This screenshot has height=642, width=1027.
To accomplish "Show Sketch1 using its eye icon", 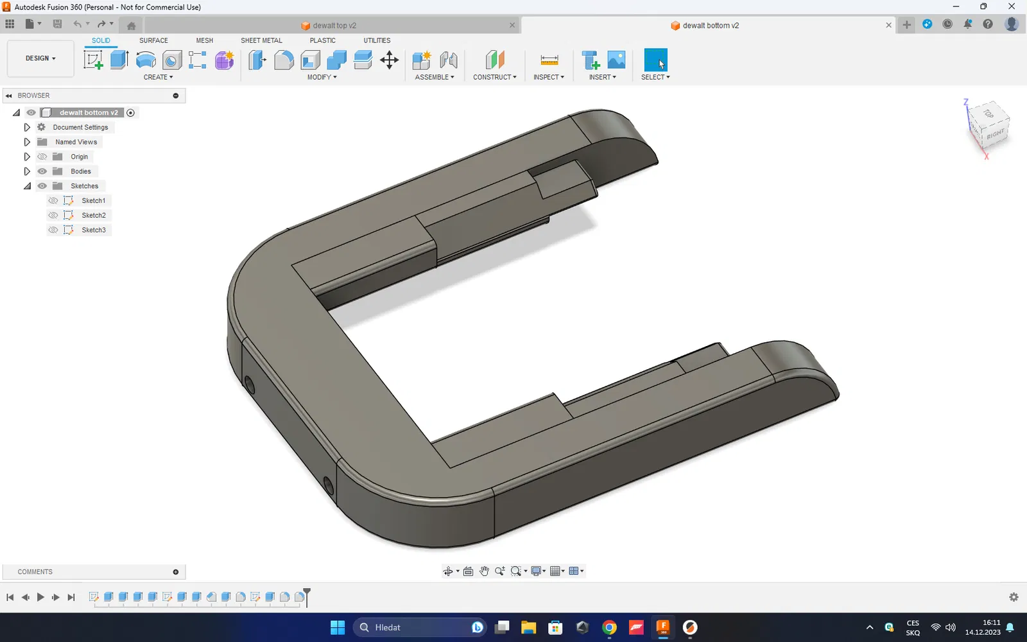I will click(x=53, y=201).
